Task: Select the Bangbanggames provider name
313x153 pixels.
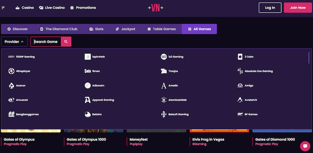Action: coord(27,114)
